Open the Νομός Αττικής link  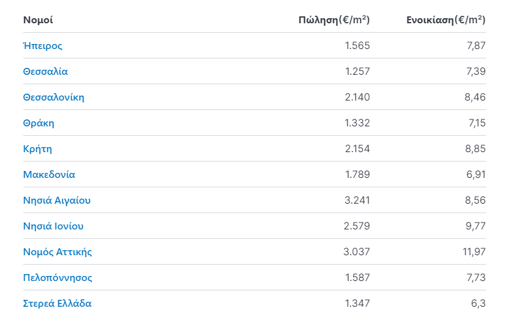(x=57, y=252)
